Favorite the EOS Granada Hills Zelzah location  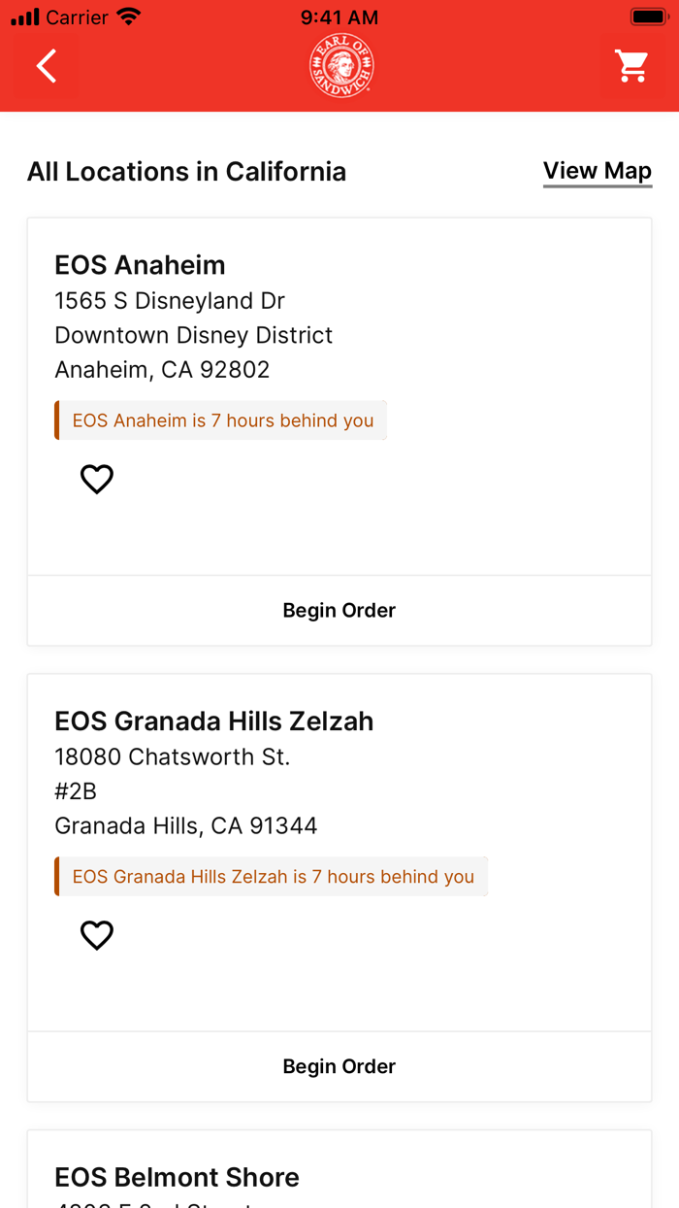(96, 934)
